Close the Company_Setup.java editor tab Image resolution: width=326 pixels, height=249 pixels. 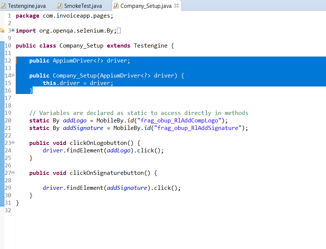click(x=176, y=6)
